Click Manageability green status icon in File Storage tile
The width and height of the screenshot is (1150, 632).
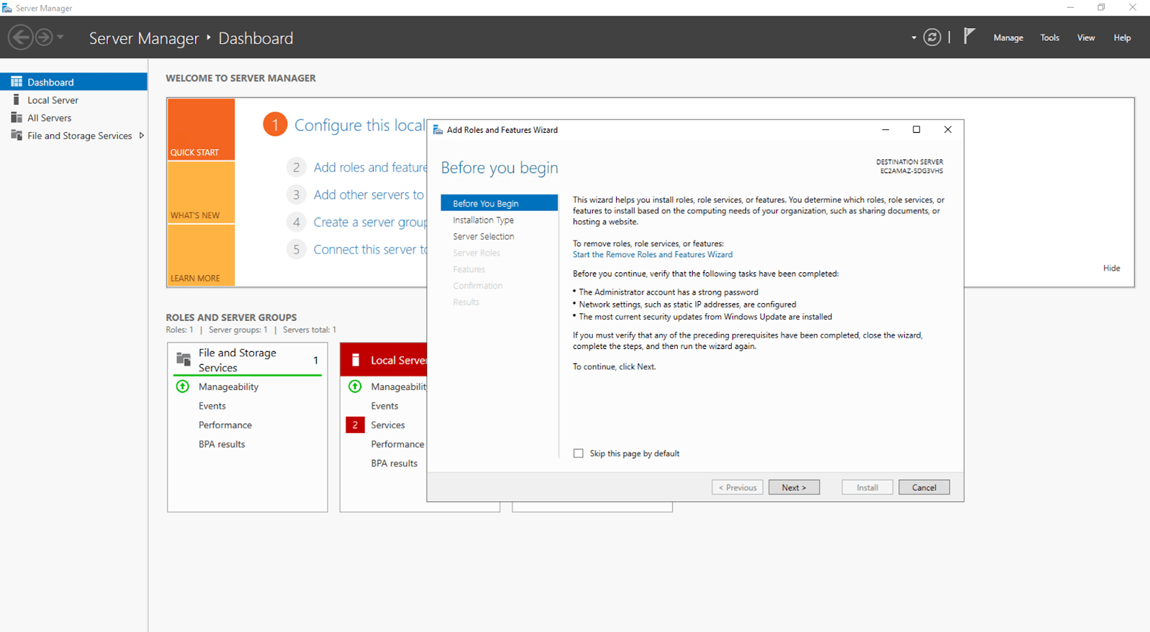183,386
